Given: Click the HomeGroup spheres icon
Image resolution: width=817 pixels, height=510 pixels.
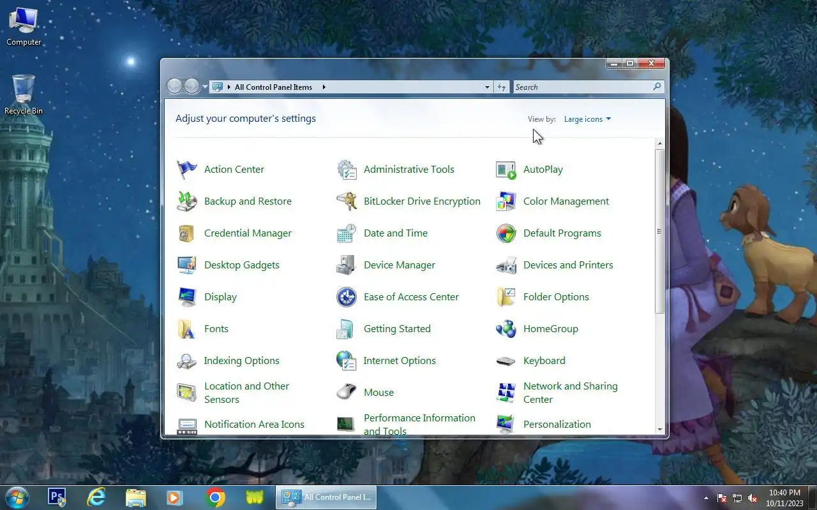Looking at the screenshot, I should point(506,329).
